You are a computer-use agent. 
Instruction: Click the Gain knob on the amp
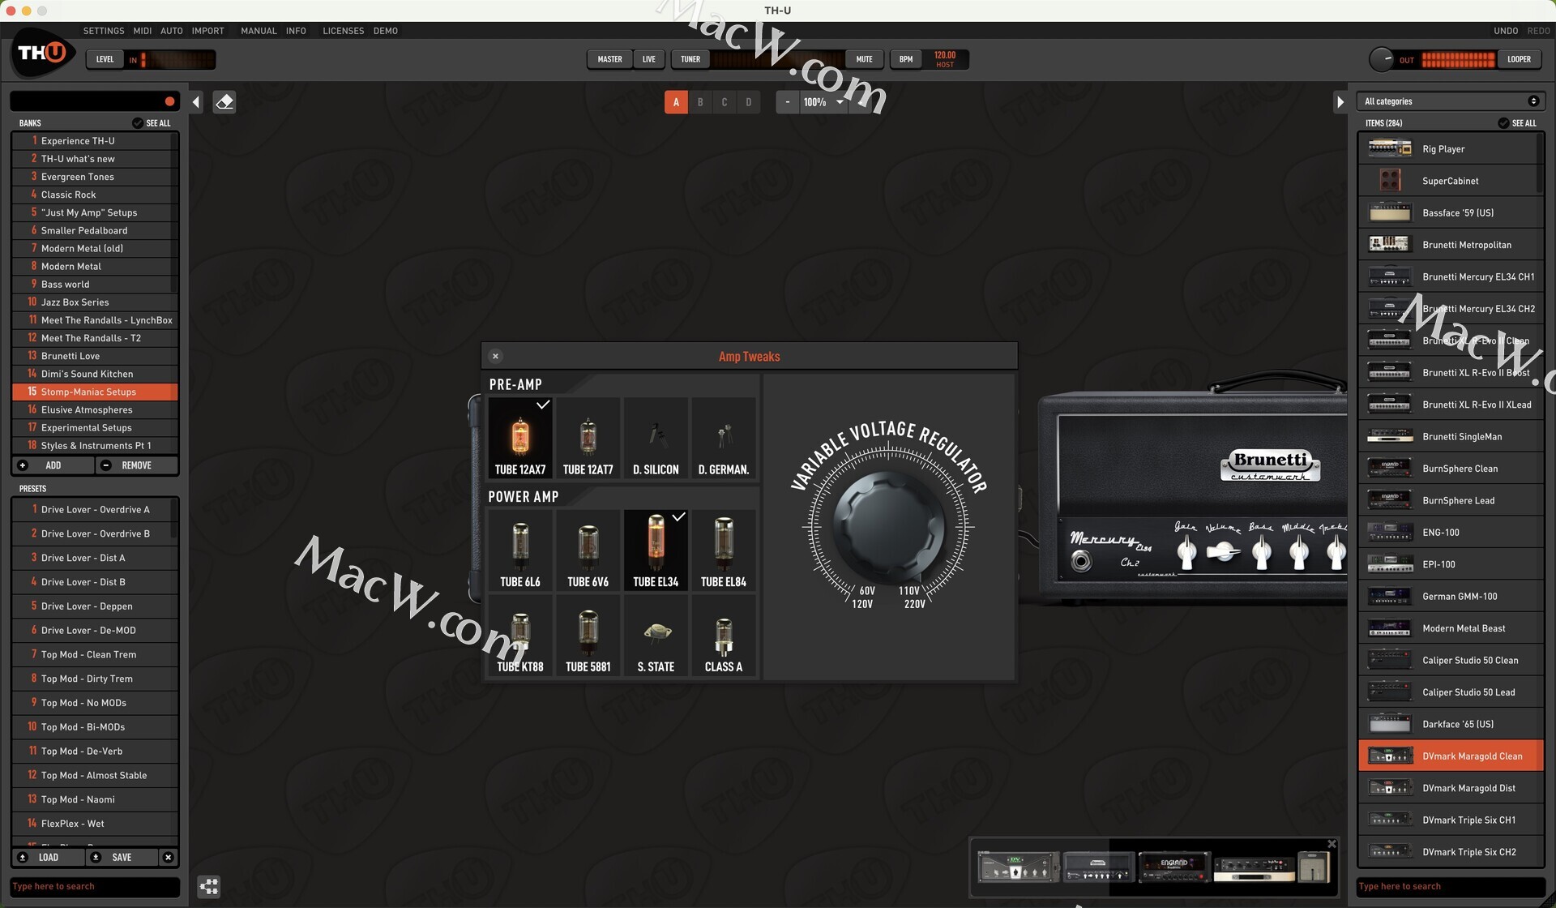[x=1186, y=553]
